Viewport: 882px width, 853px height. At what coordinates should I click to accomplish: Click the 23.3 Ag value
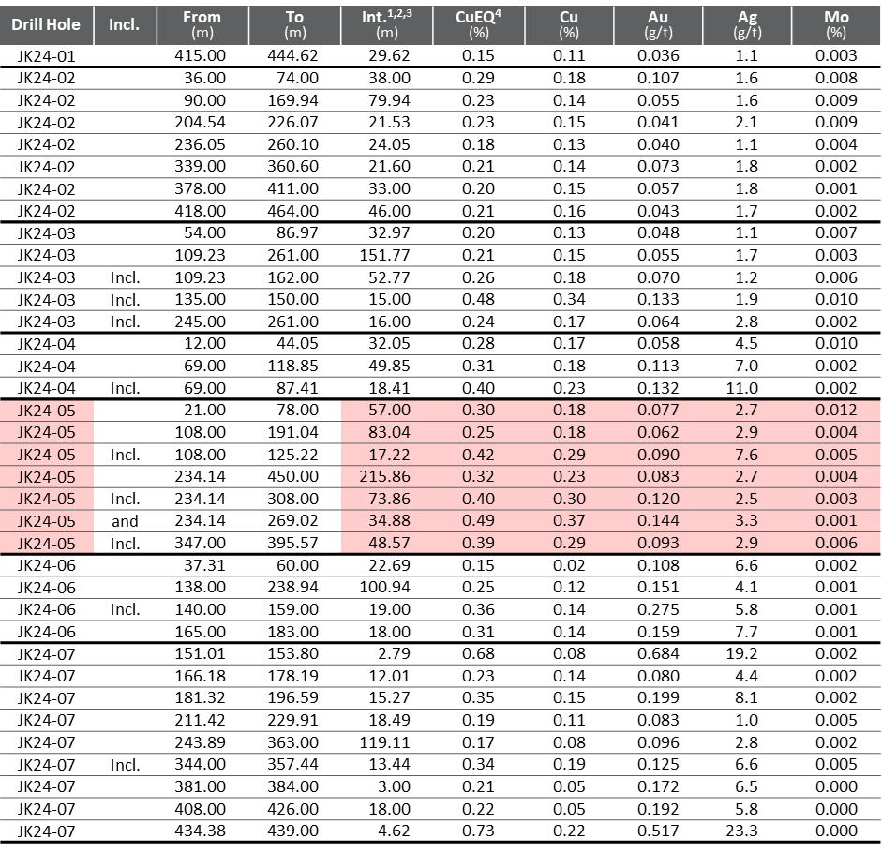click(x=747, y=831)
